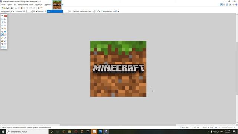Image resolution: width=238 pixels, height=134 pixels.
Task: Select the Paintbrush tool
Action: pyautogui.click(x=2, y=35)
